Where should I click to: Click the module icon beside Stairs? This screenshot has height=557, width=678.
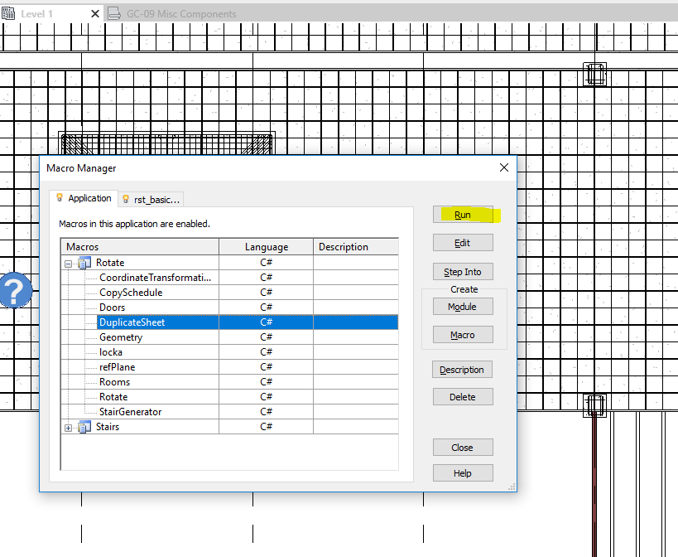pos(85,426)
